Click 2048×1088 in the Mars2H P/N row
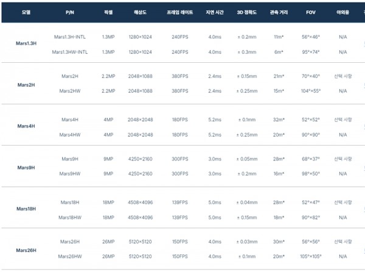Screen dimensions: 365x272 (140, 76)
